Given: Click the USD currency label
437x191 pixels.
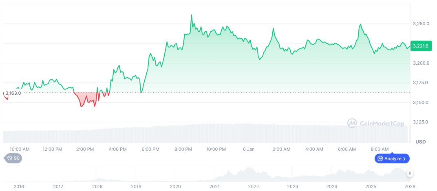Looking at the screenshot, I should tap(420, 141).
